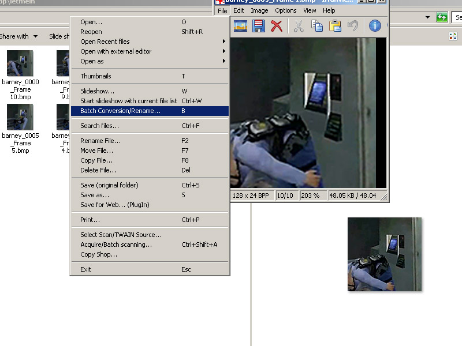
Task: Click the green refresh icon in Explorer
Action: 442,17
